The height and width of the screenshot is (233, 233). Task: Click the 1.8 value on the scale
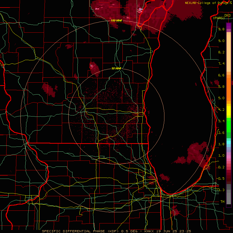click(x=221, y=144)
